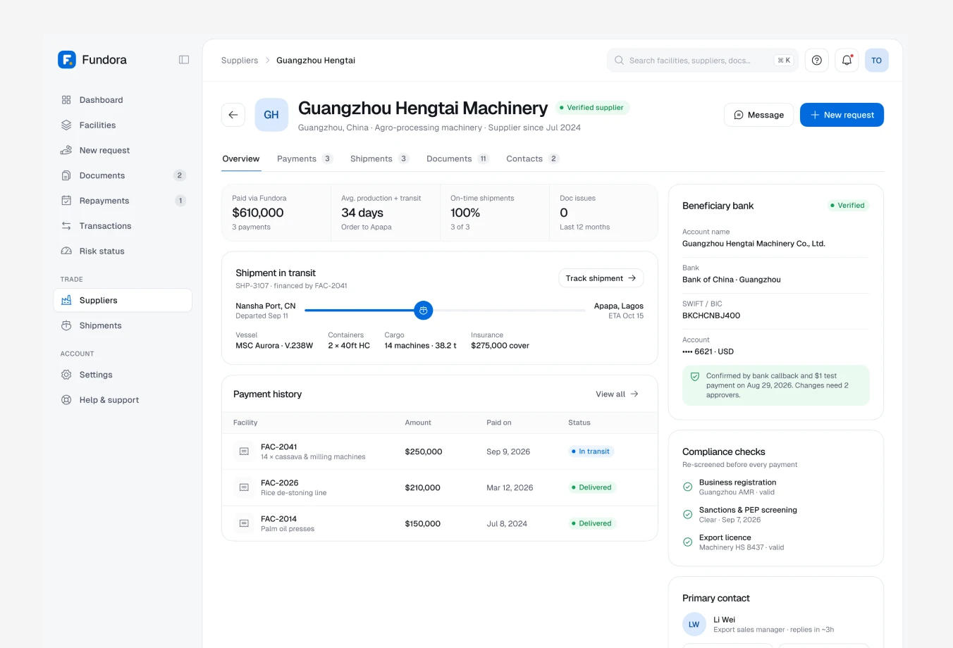The image size is (953, 648).
Task: Click the LW contact avatar
Action: point(694,625)
